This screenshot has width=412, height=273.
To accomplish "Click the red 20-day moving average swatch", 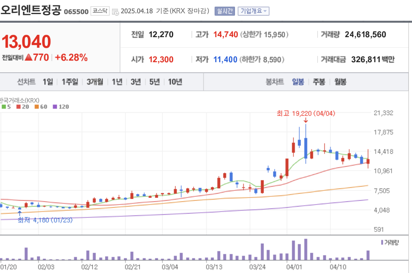I will (18, 106).
